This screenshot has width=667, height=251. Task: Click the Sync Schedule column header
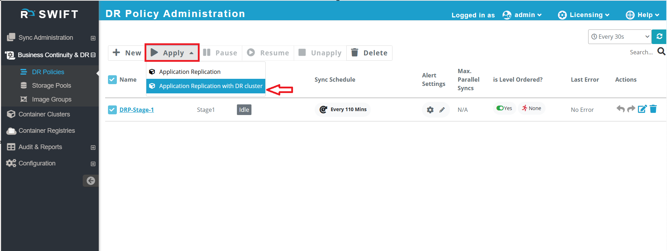pos(335,80)
